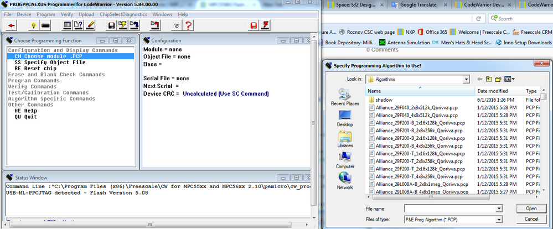Select Alliance_29F200-T_4x8x256k_Qorivva.pcp file
The height and width of the screenshot is (229, 553).
pyautogui.click(x=416, y=176)
